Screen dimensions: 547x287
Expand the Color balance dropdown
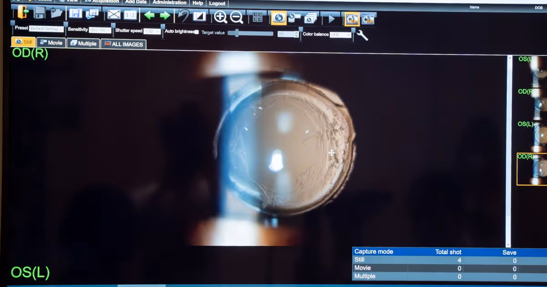[341, 35]
